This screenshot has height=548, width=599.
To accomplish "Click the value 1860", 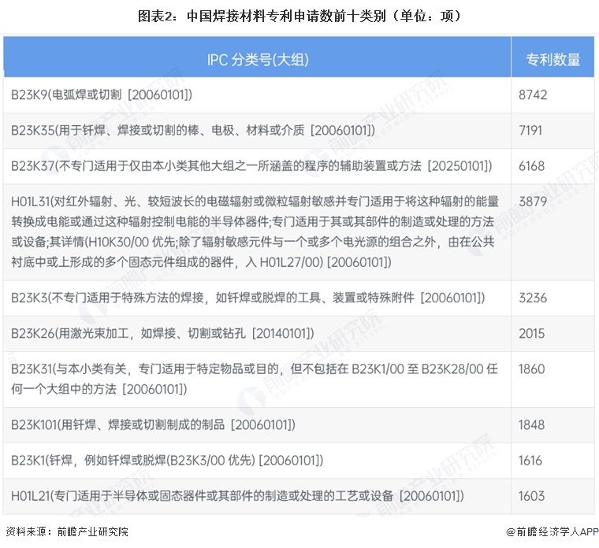I will point(531,369).
